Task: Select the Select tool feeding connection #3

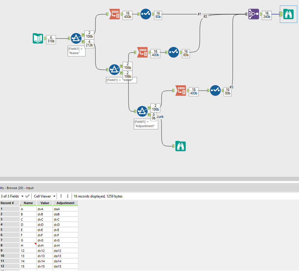Action: [215, 91]
